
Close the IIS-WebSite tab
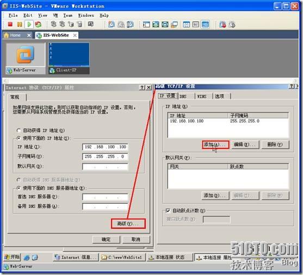(75, 35)
